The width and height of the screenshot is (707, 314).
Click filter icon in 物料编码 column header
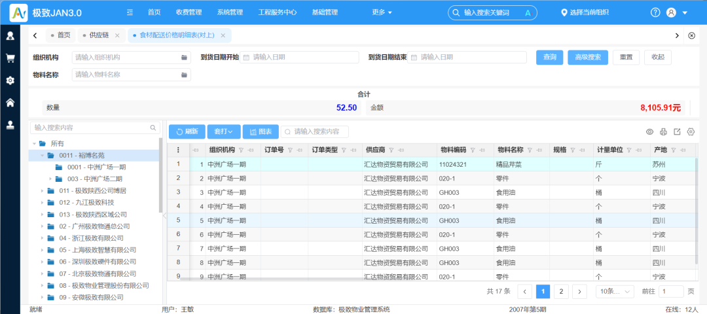click(x=472, y=150)
